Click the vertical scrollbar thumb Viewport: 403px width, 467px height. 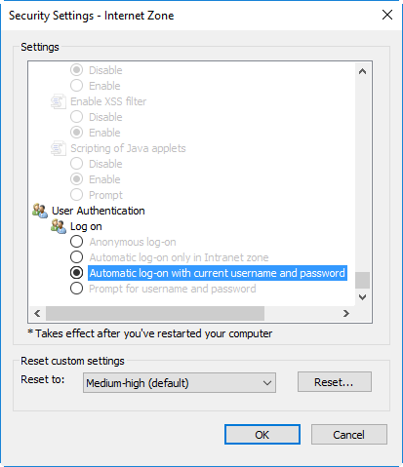[x=362, y=280]
